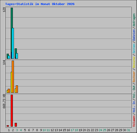Click the red Volumen bar for day 3
The width and height of the screenshot is (137, 133).
[x=16, y=125]
